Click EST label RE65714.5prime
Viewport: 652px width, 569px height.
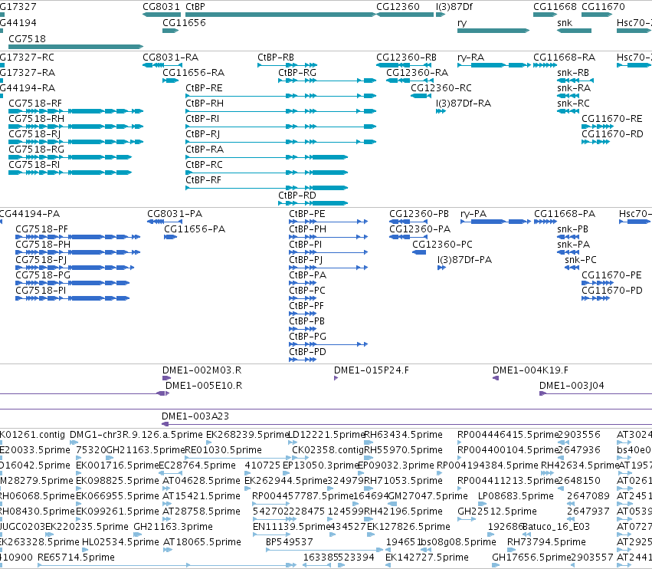tap(76, 557)
